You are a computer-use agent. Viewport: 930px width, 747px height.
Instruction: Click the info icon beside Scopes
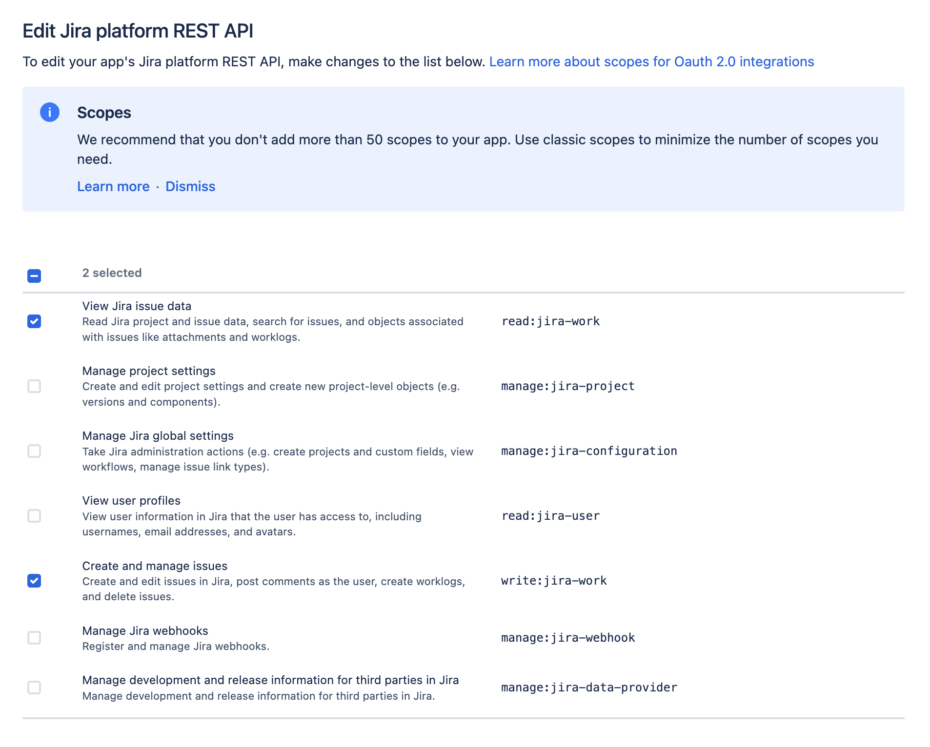tap(50, 112)
